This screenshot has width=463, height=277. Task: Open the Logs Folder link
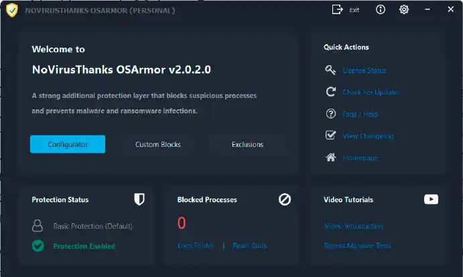[x=196, y=245]
